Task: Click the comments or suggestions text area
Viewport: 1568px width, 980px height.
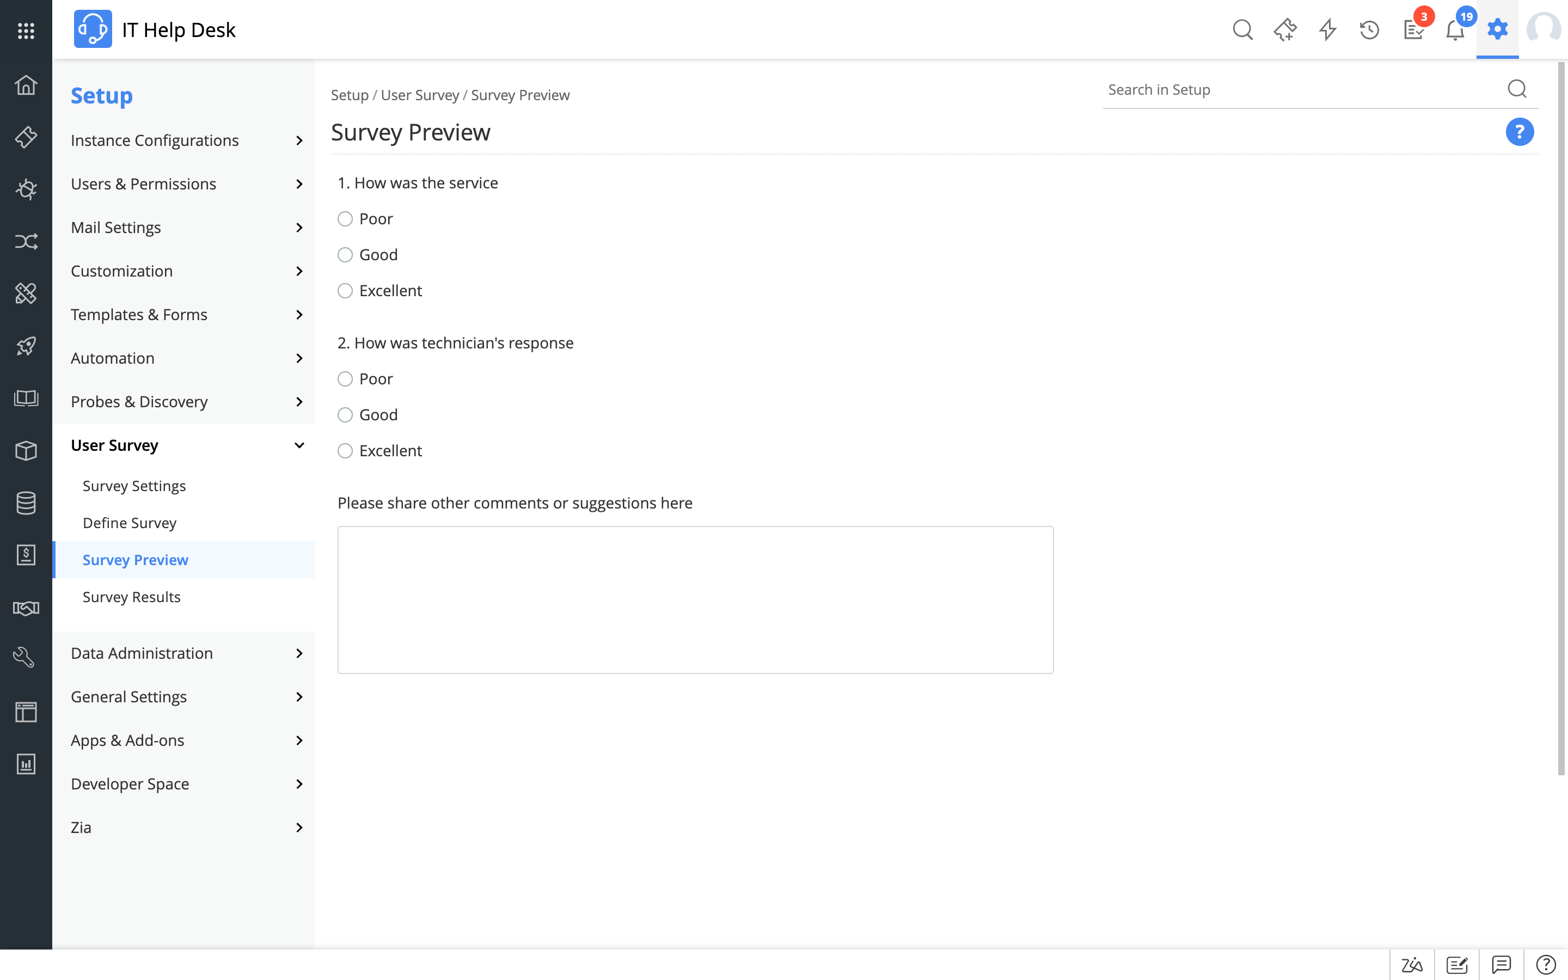Action: [695, 599]
